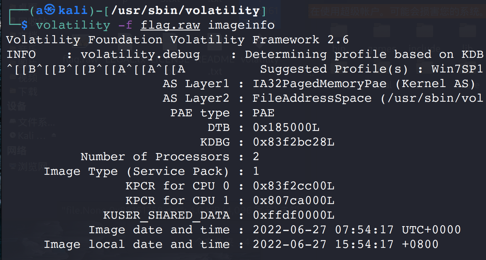
Task: Click the imageinfo plugin argument
Action: [241, 25]
